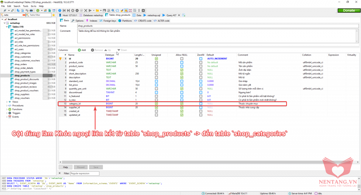Click the Discard button

click(81, 167)
